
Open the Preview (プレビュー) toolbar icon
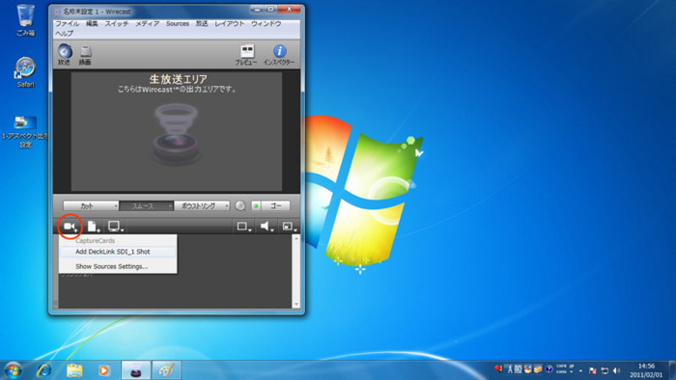[246, 55]
